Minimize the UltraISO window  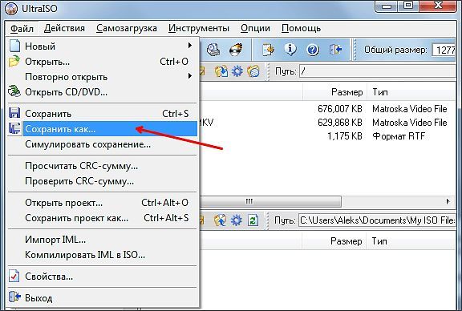point(387,6)
